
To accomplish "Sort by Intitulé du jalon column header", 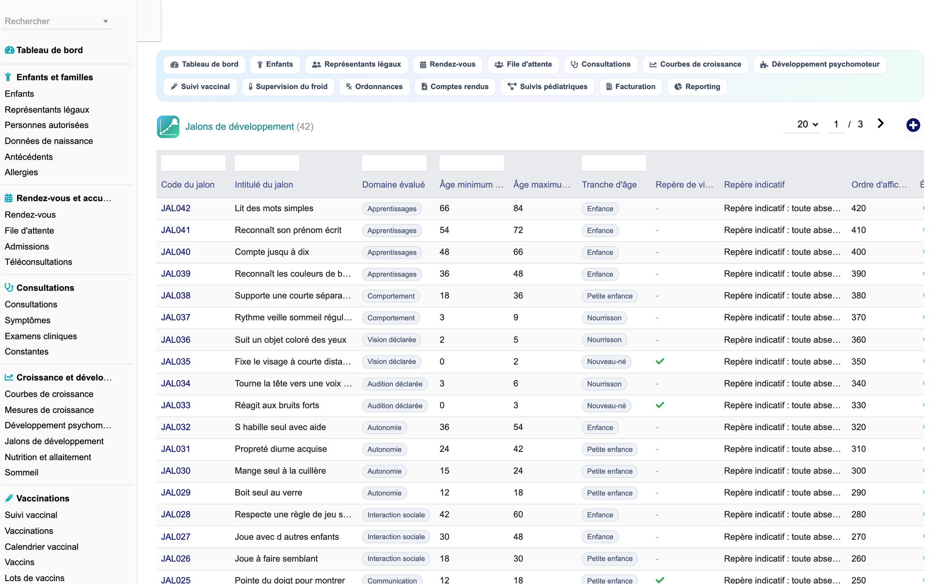I will (x=264, y=185).
